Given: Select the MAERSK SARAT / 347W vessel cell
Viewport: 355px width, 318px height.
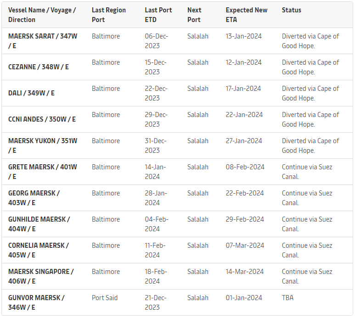Looking at the screenshot, I should tap(43, 41).
